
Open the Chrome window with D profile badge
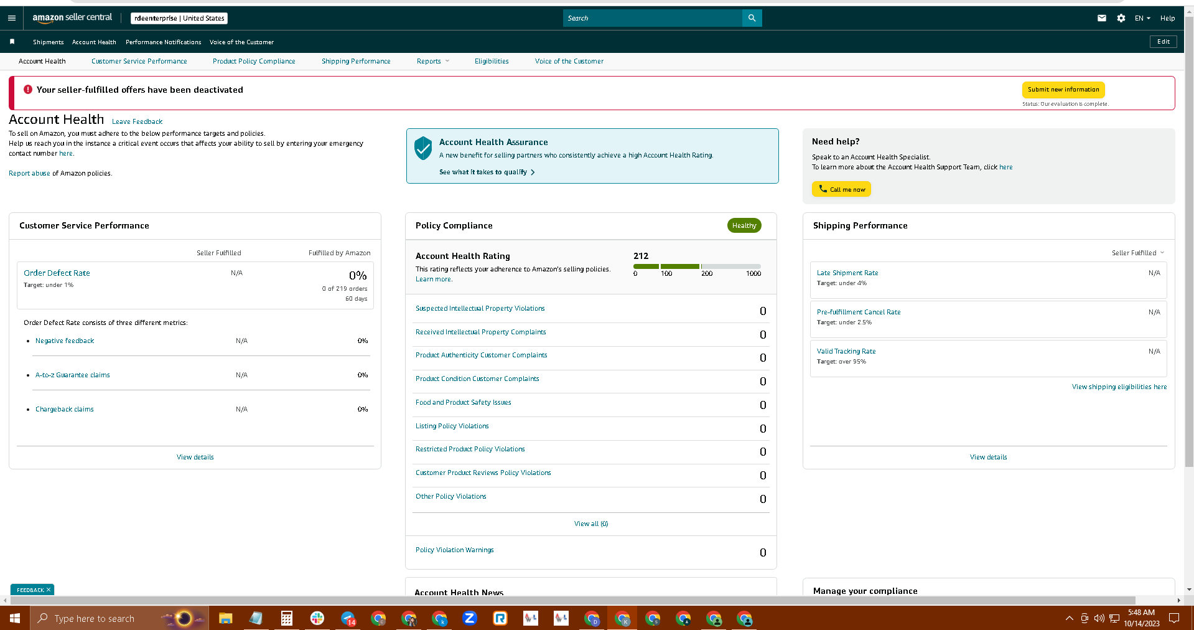tap(592, 618)
